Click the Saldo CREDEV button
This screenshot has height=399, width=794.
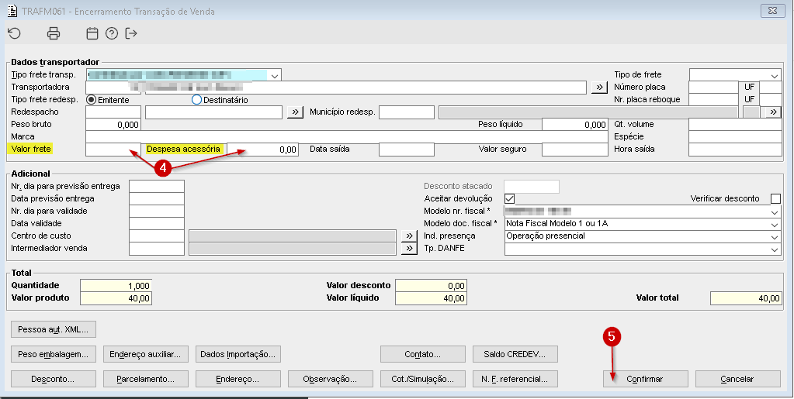coord(515,354)
